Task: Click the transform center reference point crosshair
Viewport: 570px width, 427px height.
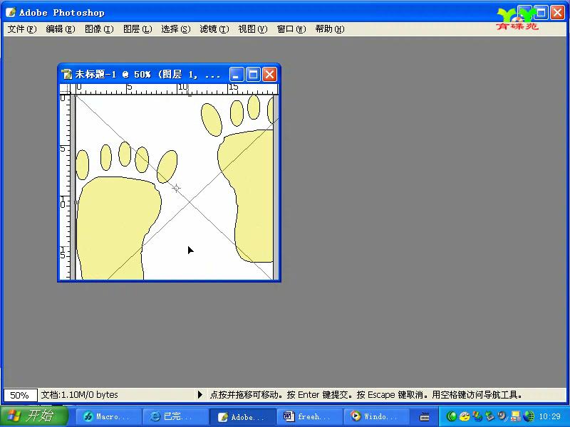Action: (176, 188)
